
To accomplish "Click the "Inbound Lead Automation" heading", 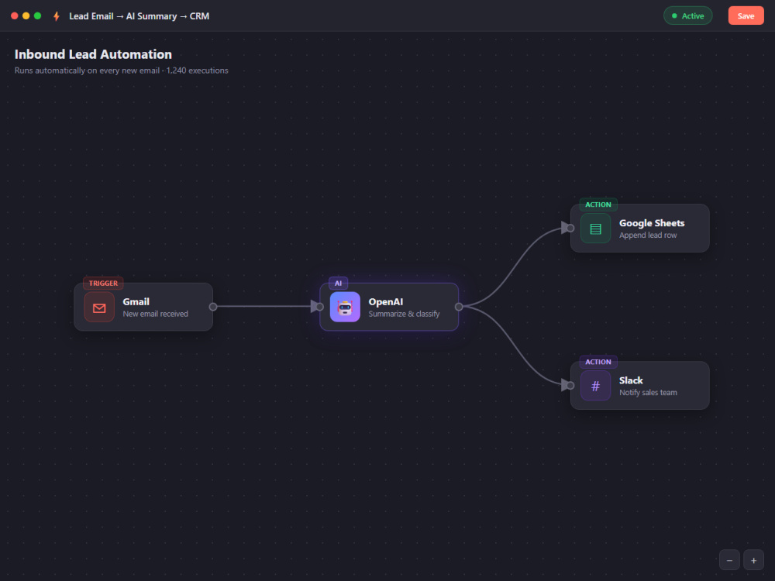I will (x=93, y=54).
